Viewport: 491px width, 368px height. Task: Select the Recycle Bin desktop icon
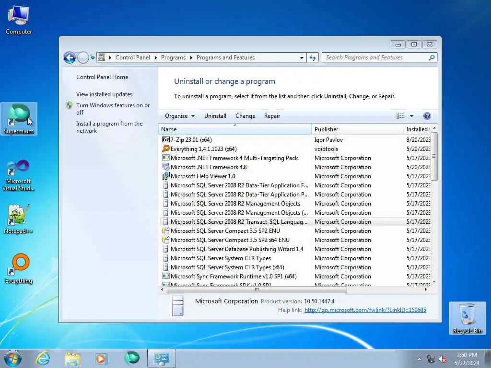point(467,318)
